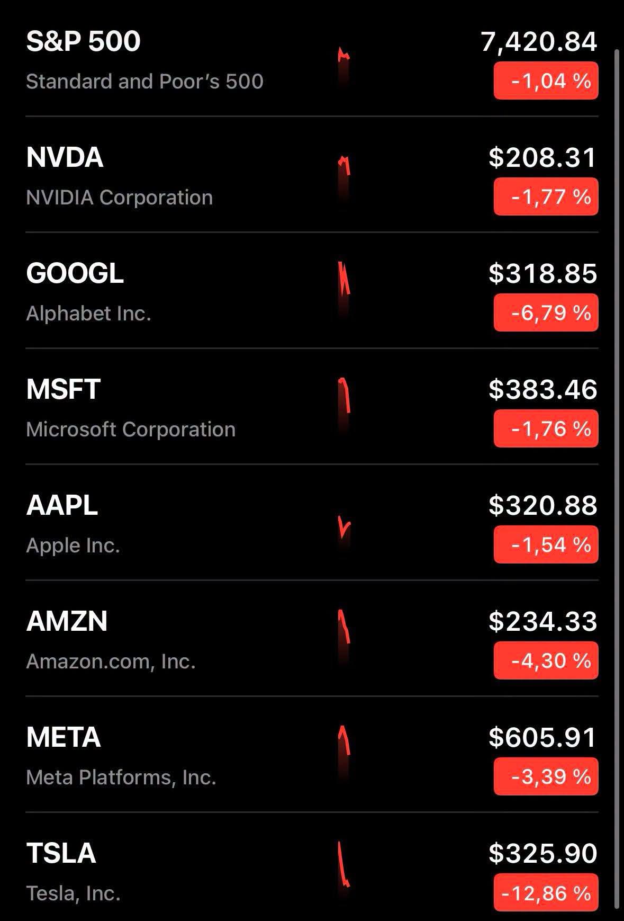Open Meta Platforms, Inc. details

(121, 777)
